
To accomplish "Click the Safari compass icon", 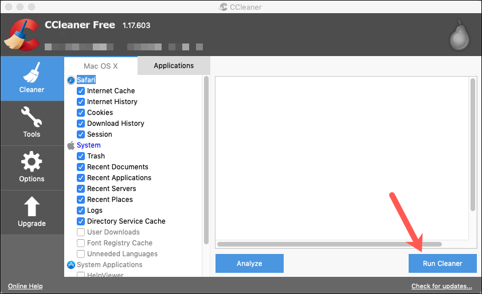I will click(71, 80).
